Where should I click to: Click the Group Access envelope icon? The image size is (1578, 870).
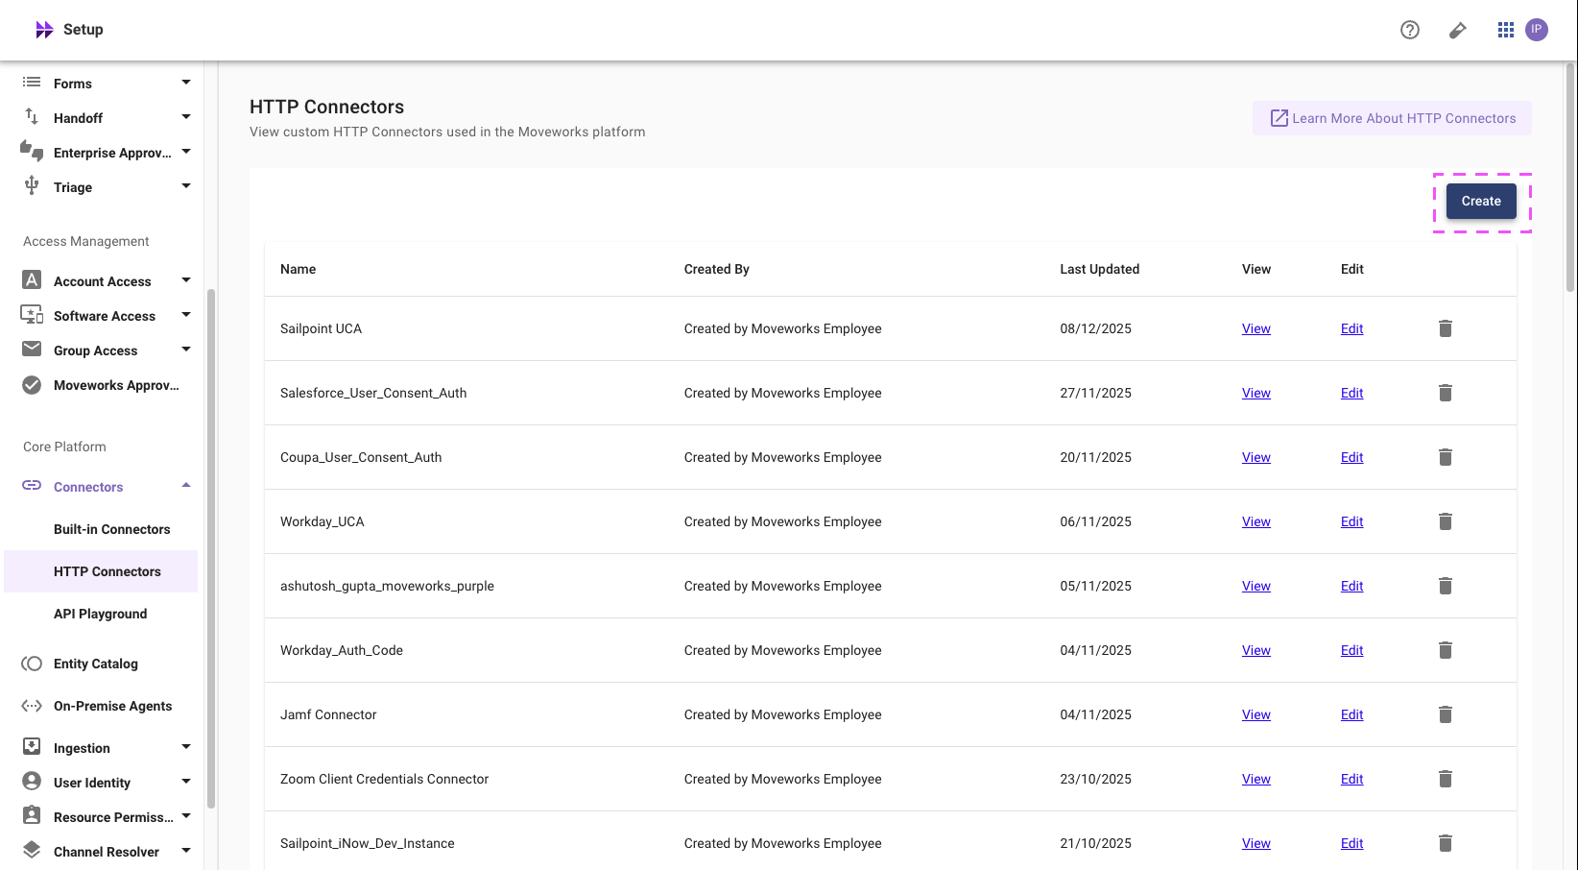(x=32, y=349)
